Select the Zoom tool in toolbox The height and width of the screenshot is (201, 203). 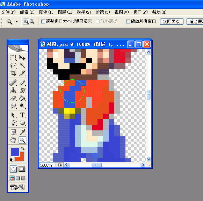22,140
